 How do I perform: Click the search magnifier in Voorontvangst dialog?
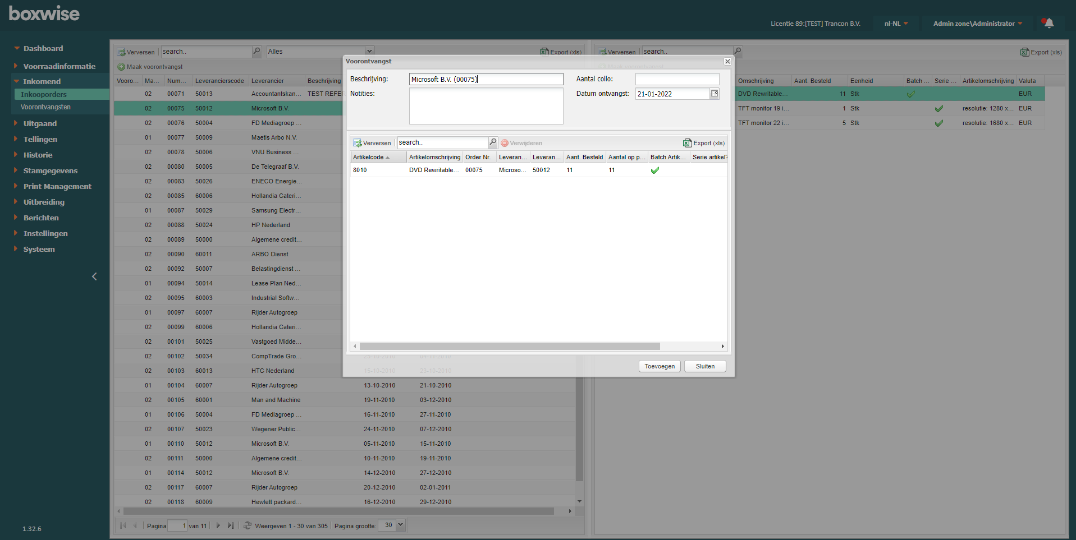pyautogui.click(x=493, y=142)
